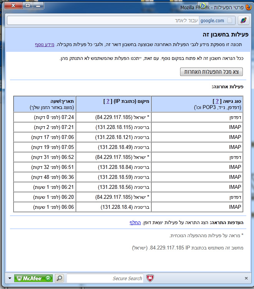Click the Israel IP cell in the 06:20 row
The height and width of the screenshot is (289, 254).
coord(114,197)
